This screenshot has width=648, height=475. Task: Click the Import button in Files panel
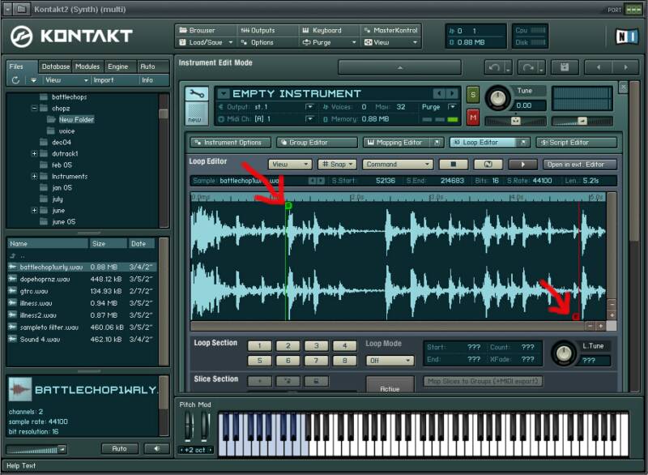tap(104, 80)
